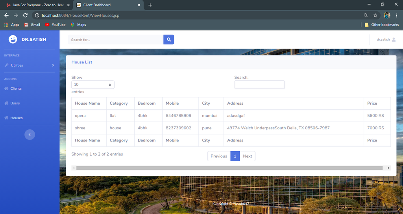This screenshot has width=403, height=214.
Task: Open the Chrome three-dot menu
Action: point(397,15)
